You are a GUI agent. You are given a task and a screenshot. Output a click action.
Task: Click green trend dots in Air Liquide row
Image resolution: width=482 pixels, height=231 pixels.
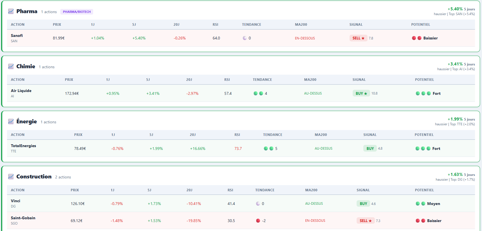point(258,93)
